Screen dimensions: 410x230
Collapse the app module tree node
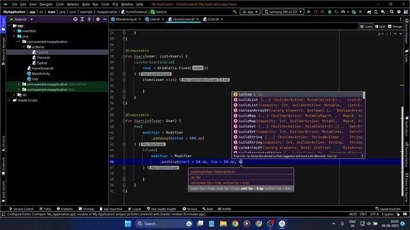(x=10, y=26)
